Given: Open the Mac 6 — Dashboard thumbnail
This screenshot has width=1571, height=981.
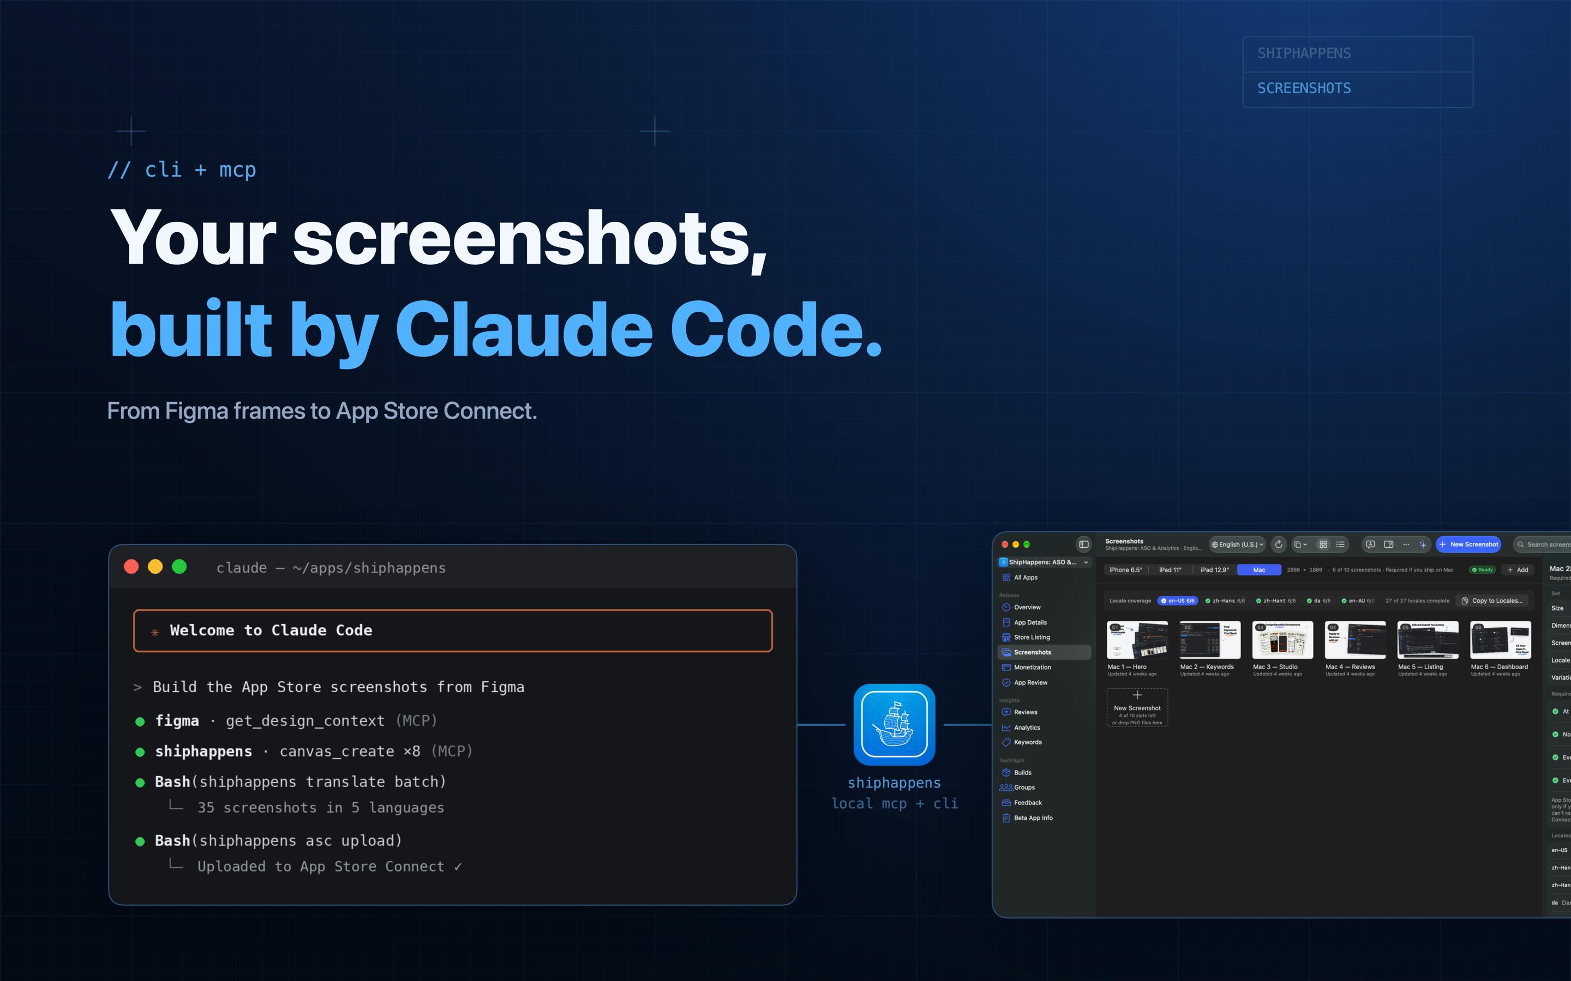Looking at the screenshot, I should [x=1501, y=640].
